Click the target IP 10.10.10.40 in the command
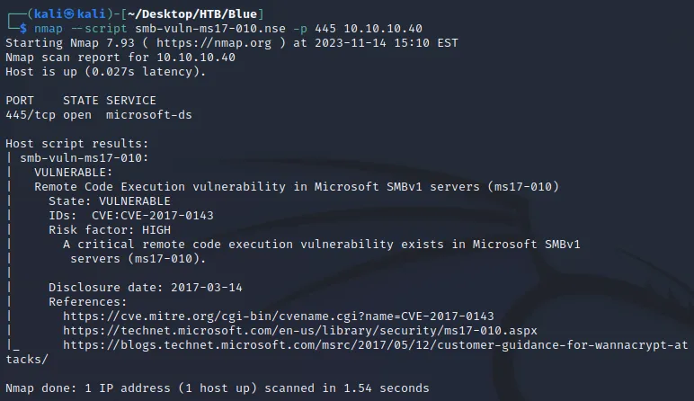694x401 pixels. tap(383, 29)
